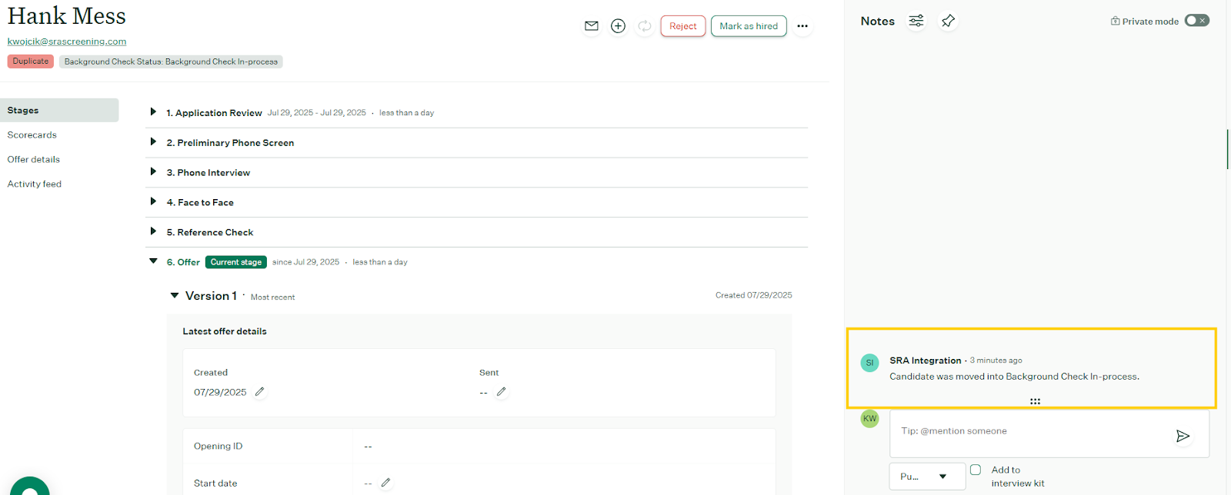Collapse the Offer stage
1231x495 pixels.
[x=153, y=261]
